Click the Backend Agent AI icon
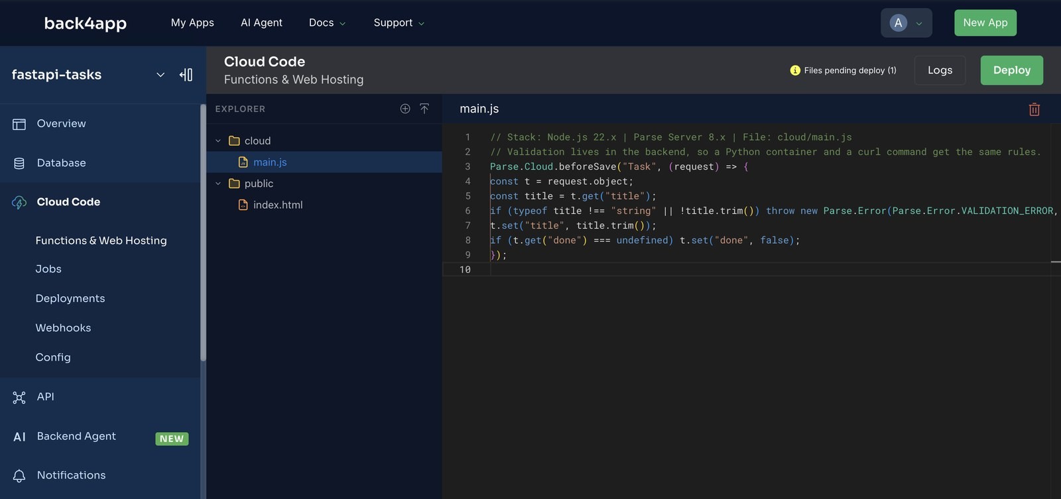 click(19, 437)
